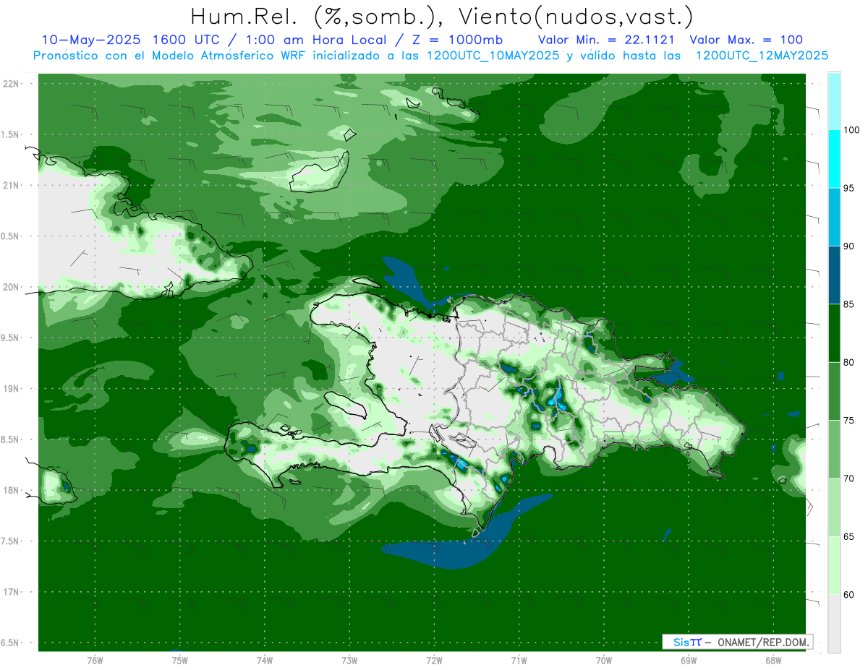Click the "68W" longitude label

[x=773, y=660]
